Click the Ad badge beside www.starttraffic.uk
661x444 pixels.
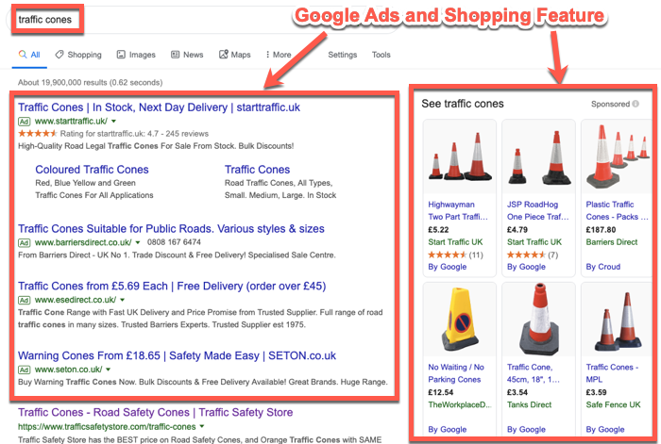coord(25,123)
